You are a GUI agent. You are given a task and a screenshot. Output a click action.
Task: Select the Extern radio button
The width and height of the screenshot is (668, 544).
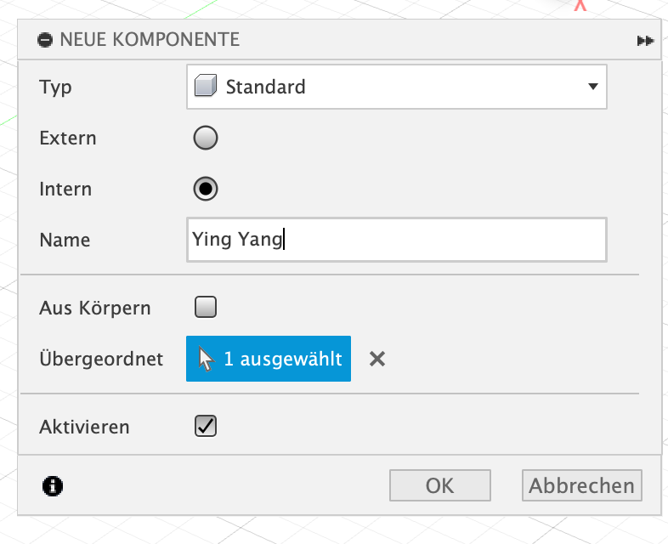[x=206, y=138]
